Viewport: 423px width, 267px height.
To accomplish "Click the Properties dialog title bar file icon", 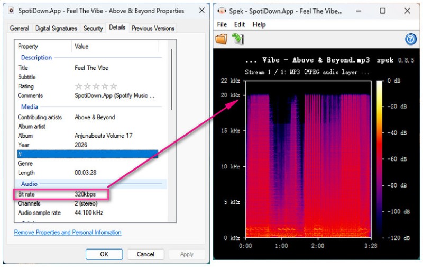I will tap(11, 11).
